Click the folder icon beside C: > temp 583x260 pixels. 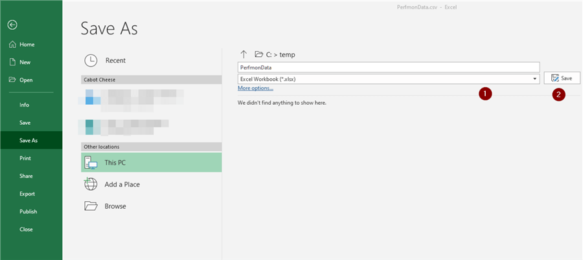(x=258, y=54)
